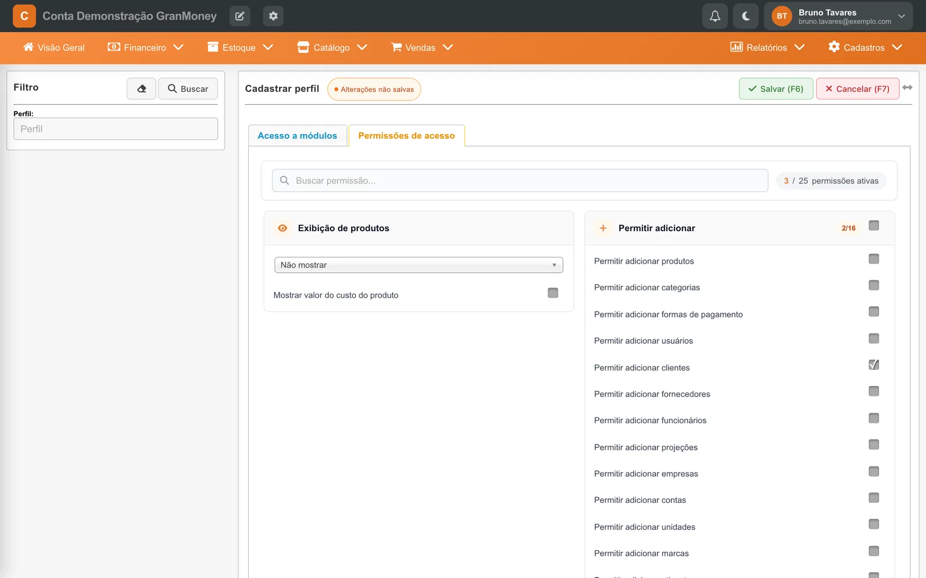Toggle dark mode moon icon

pos(746,16)
